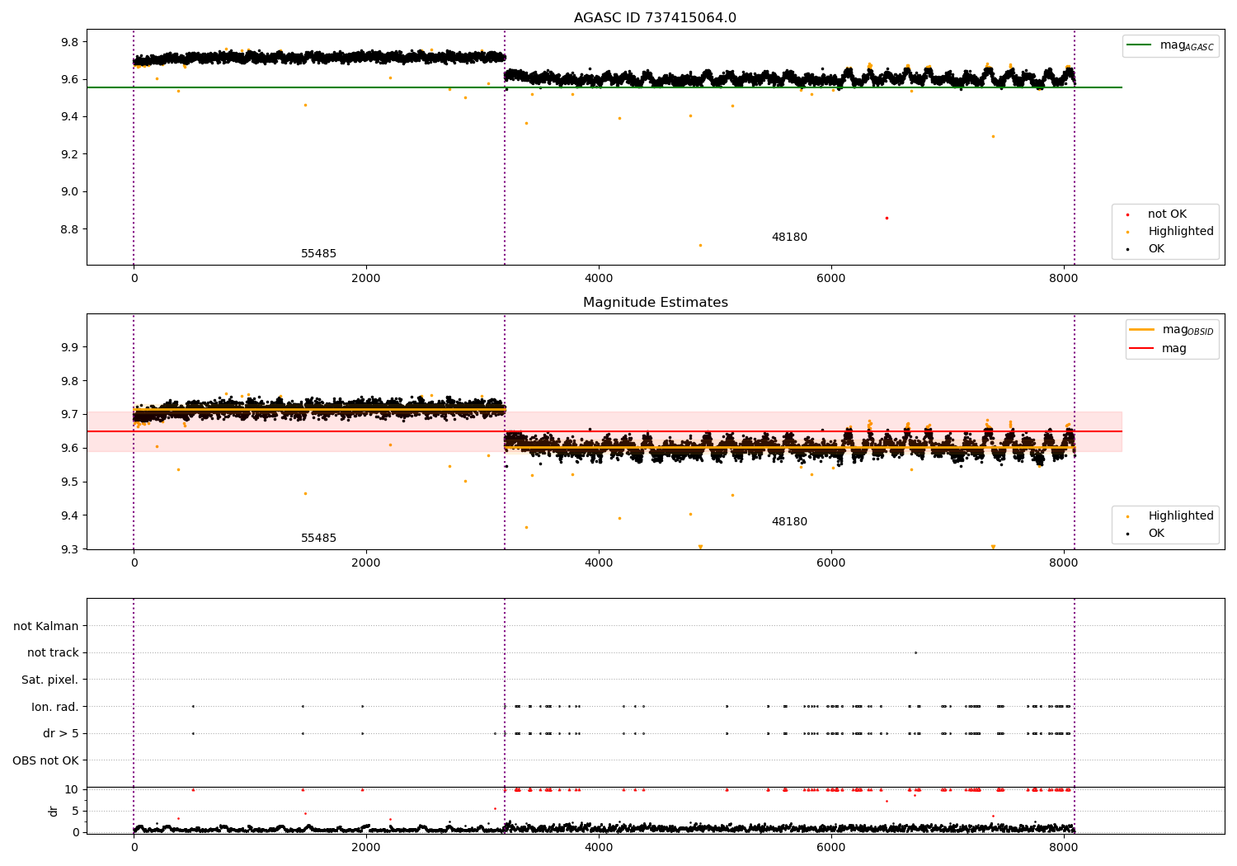
Task: Click the 'Sat. pixel.' row label
Action: [49, 680]
